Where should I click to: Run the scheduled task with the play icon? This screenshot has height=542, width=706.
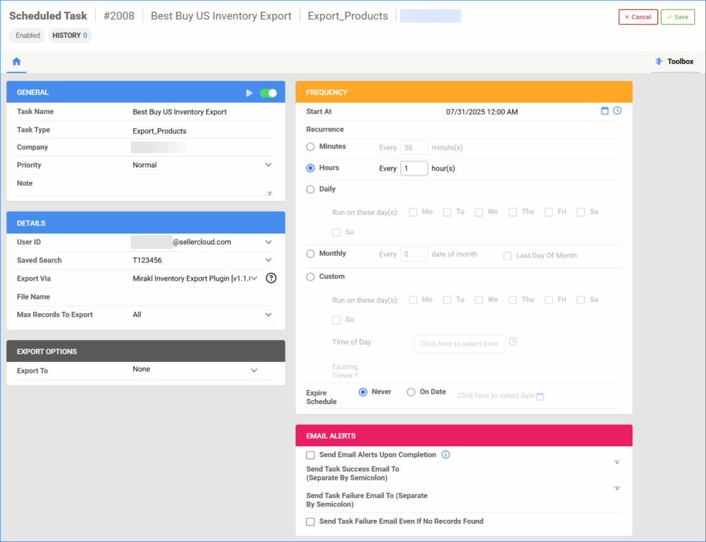point(250,91)
